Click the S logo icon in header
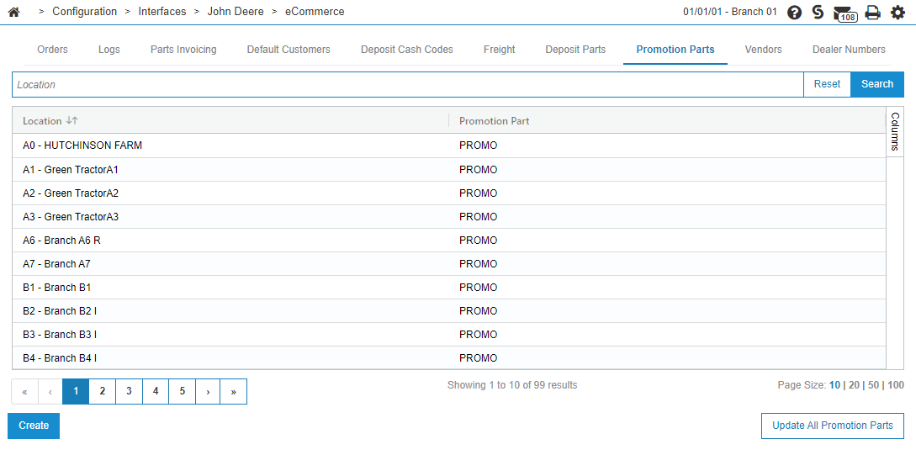The width and height of the screenshot is (916, 455). [818, 12]
